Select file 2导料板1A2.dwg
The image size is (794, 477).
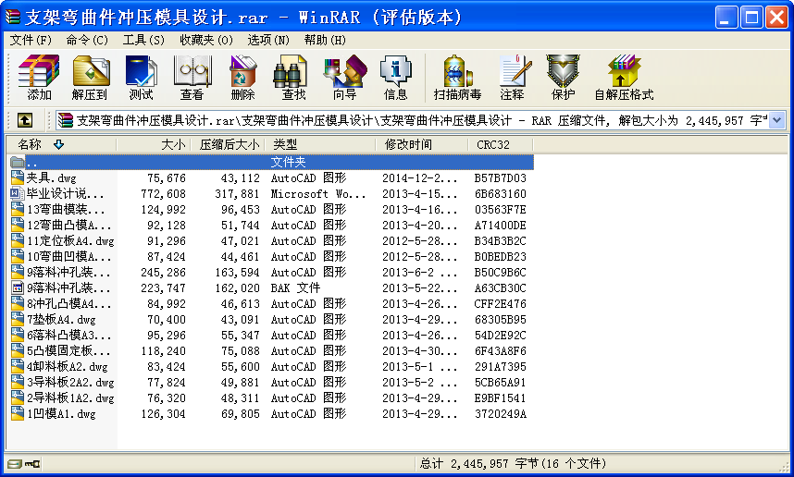(70, 397)
